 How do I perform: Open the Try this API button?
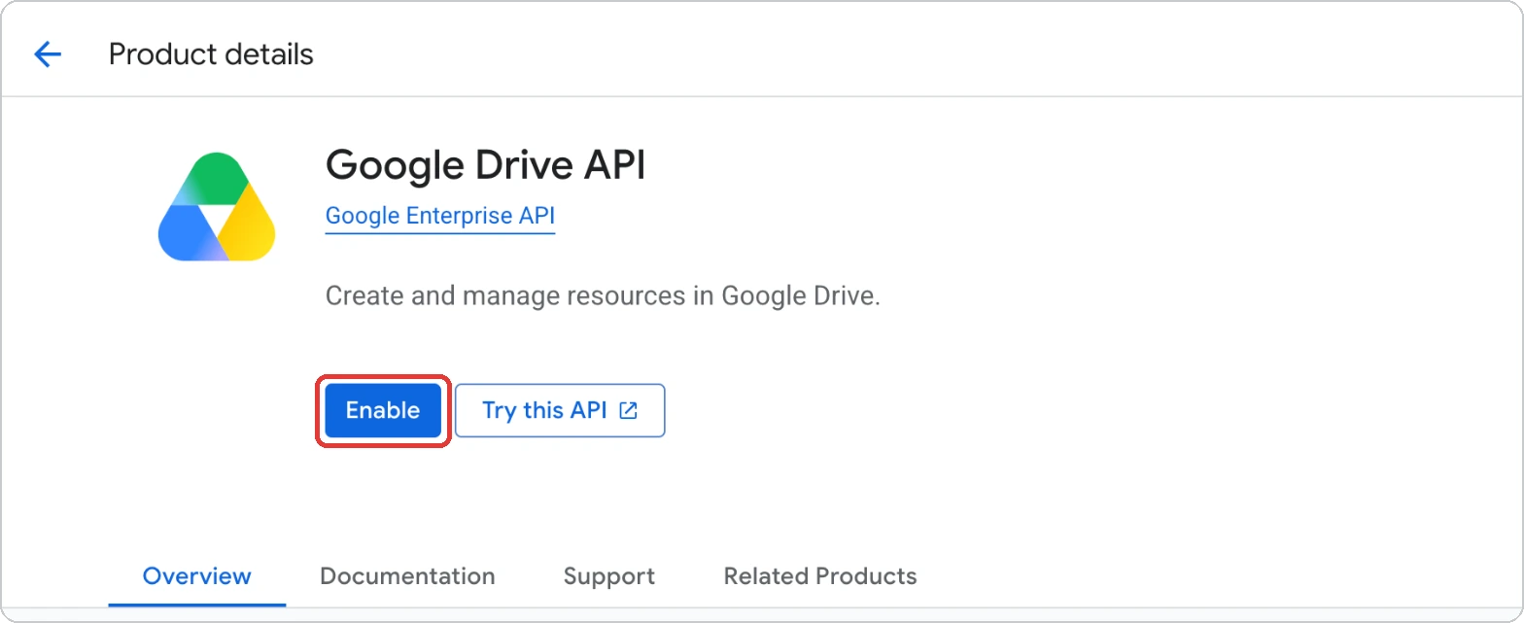(560, 410)
